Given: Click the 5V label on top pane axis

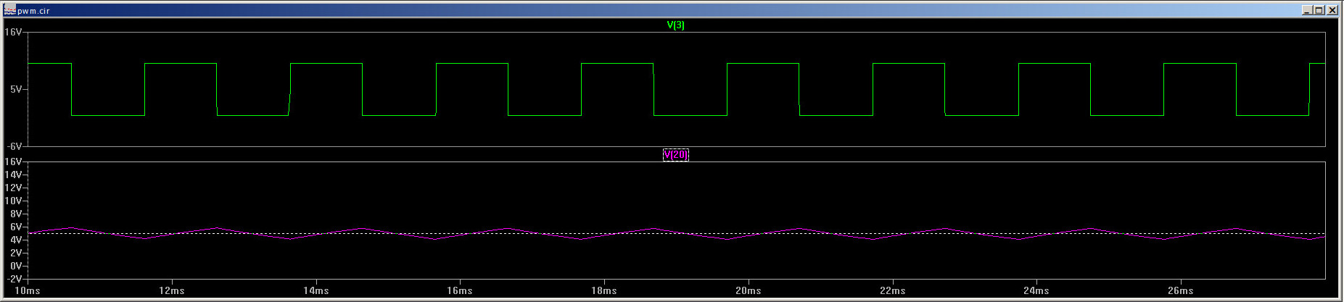Looking at the screenshot, I should [x=16, y=89].
